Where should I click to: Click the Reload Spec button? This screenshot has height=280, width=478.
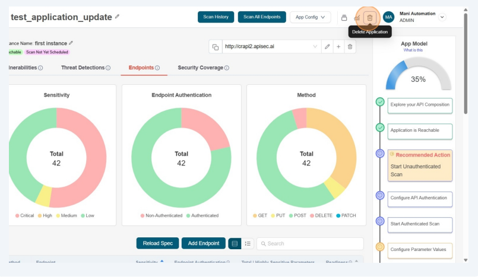157,243
